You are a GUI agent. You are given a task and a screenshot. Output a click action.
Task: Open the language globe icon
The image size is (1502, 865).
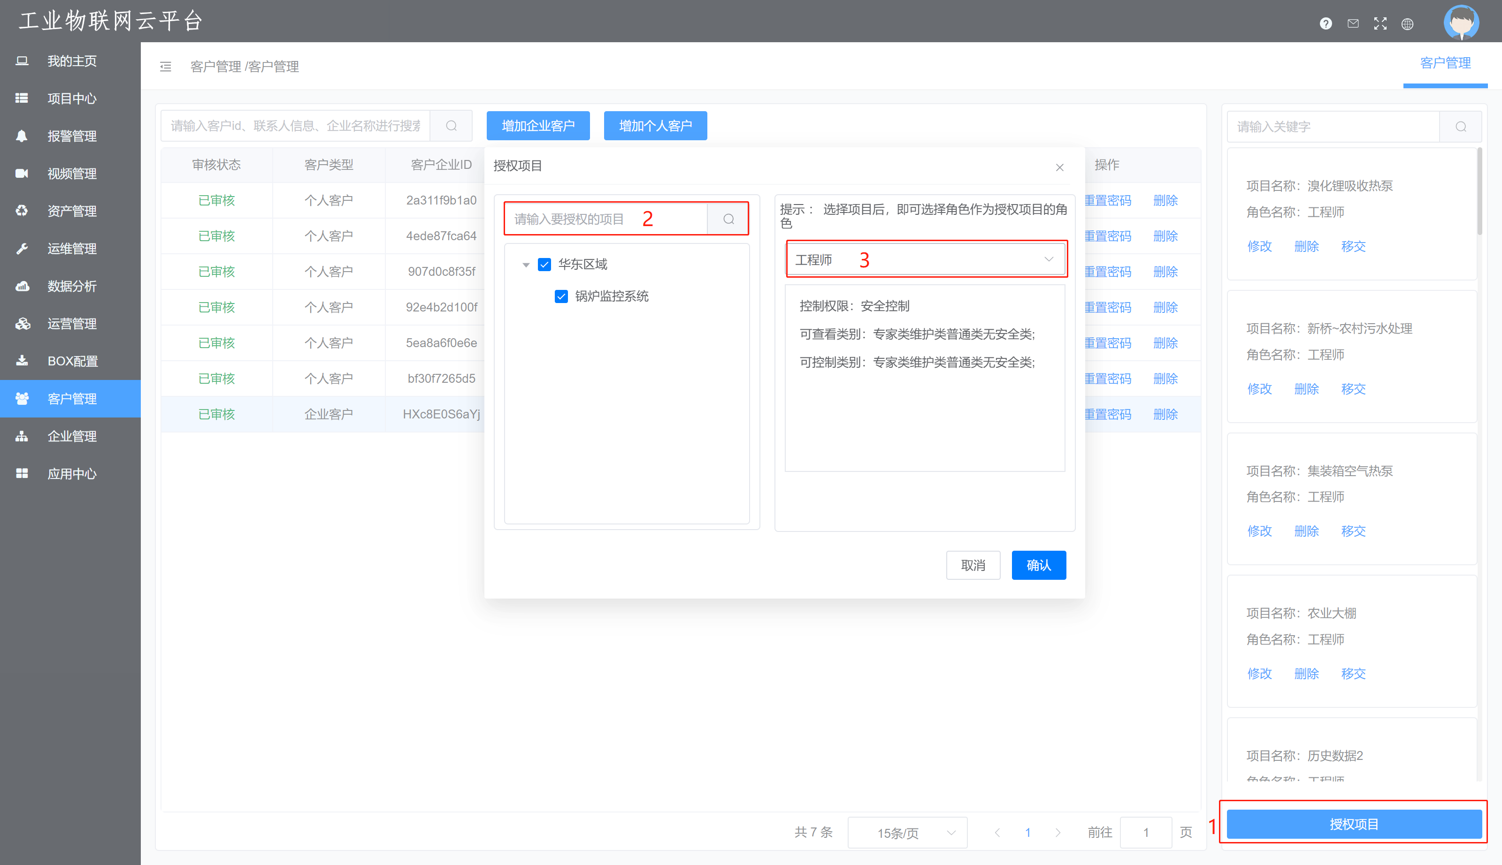tap(1408, 24)
